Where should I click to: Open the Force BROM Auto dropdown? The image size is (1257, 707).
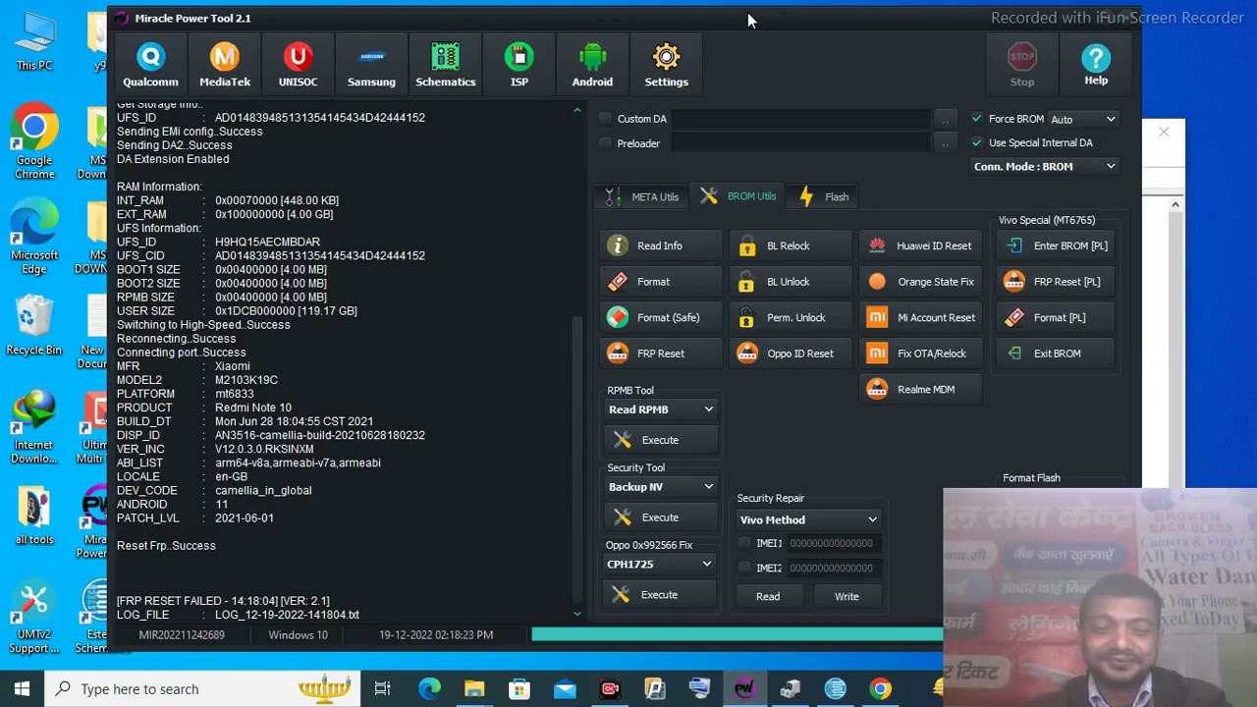[1083, 119]
